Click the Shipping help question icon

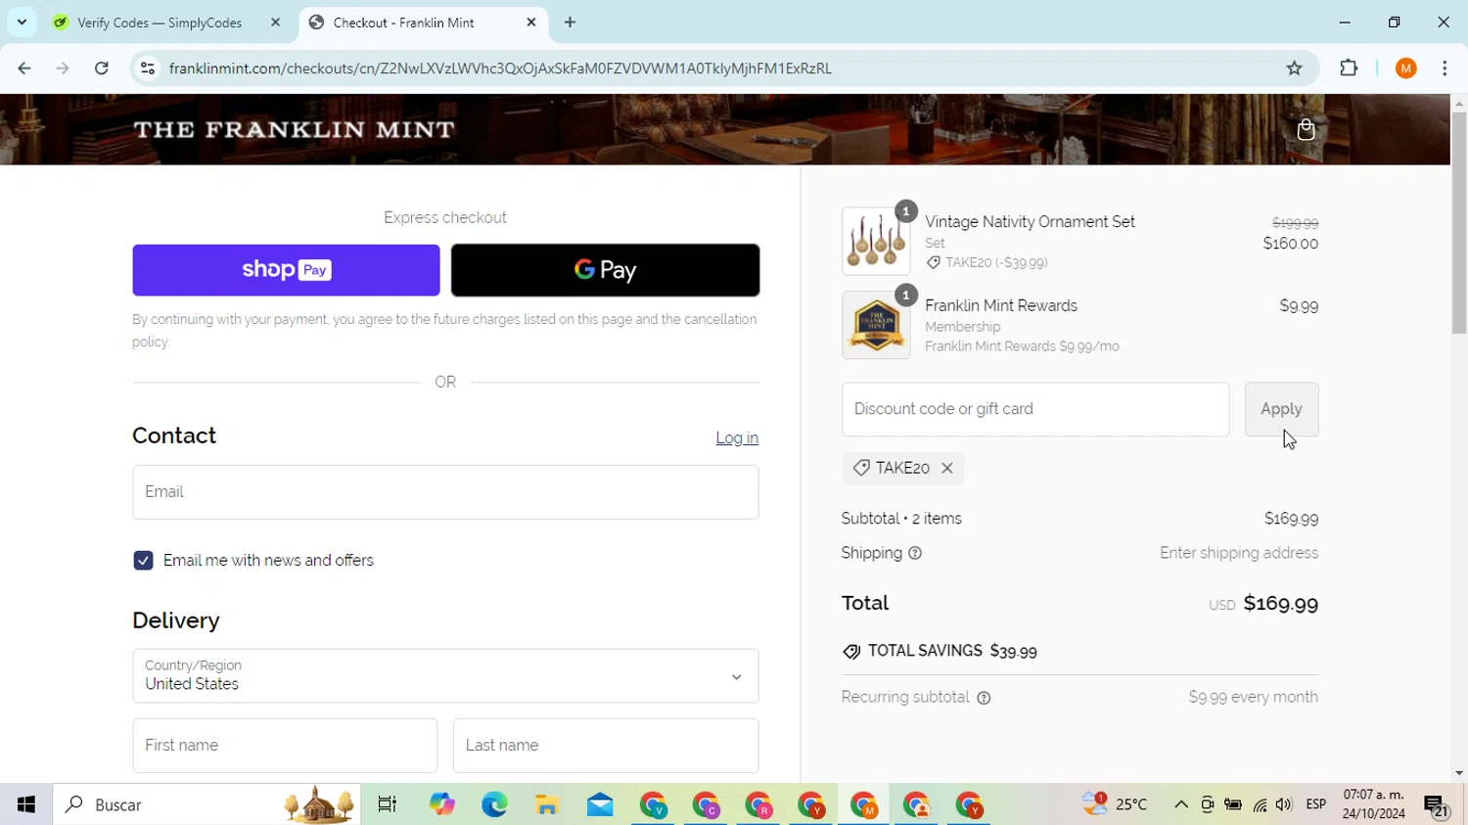[915, 553]
